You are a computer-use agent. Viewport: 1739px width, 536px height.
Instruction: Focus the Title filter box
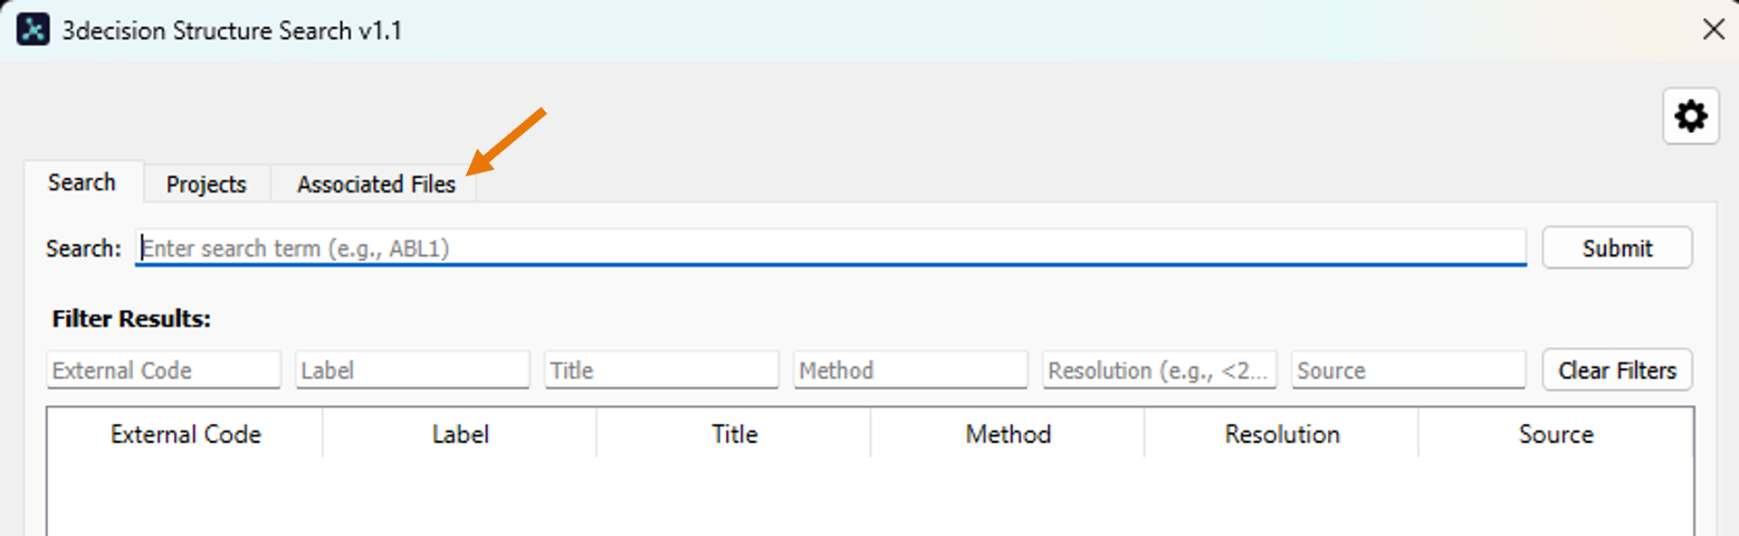click(661, 371)
